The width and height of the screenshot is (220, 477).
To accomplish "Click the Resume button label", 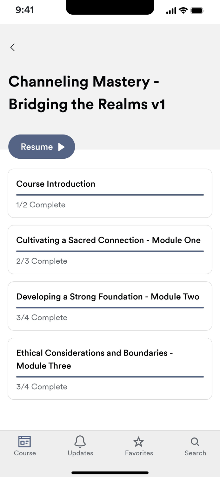I will (x=37, y=147).
